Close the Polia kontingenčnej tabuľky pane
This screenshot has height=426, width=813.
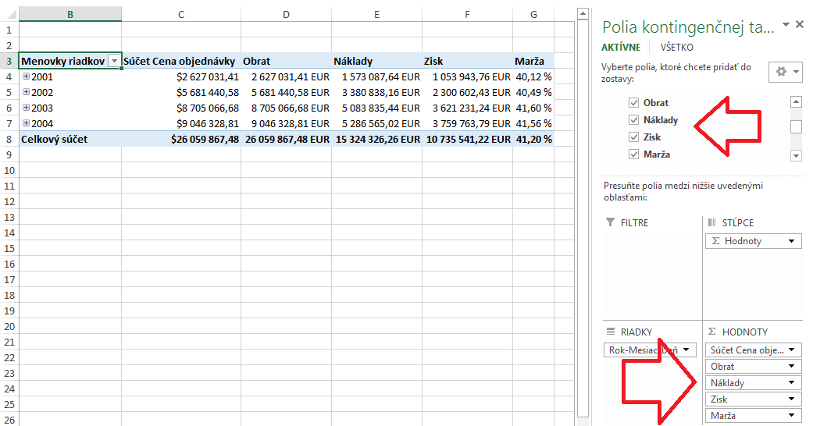(800, 24)
